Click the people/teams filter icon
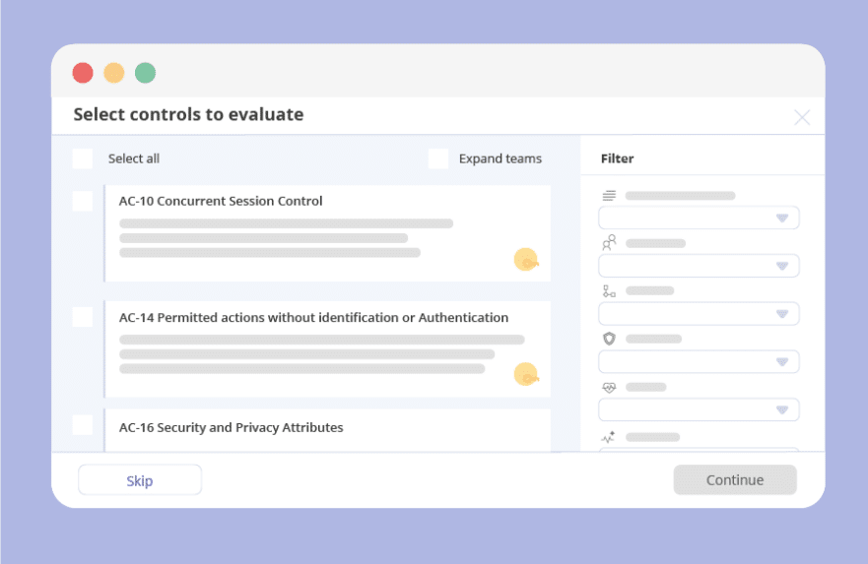The height and width of the screenshot is (564, 868). [x=609, y=242]
